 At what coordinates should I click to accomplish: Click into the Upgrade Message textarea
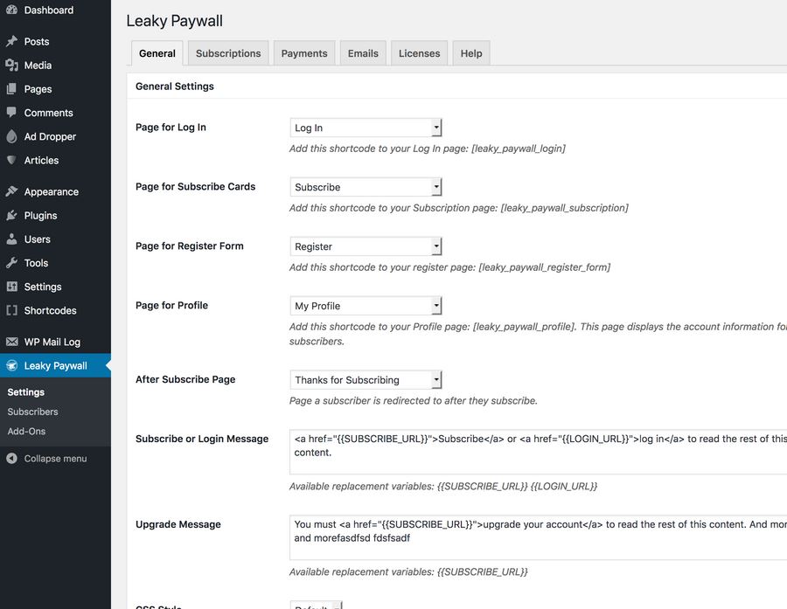pos(538,537)
